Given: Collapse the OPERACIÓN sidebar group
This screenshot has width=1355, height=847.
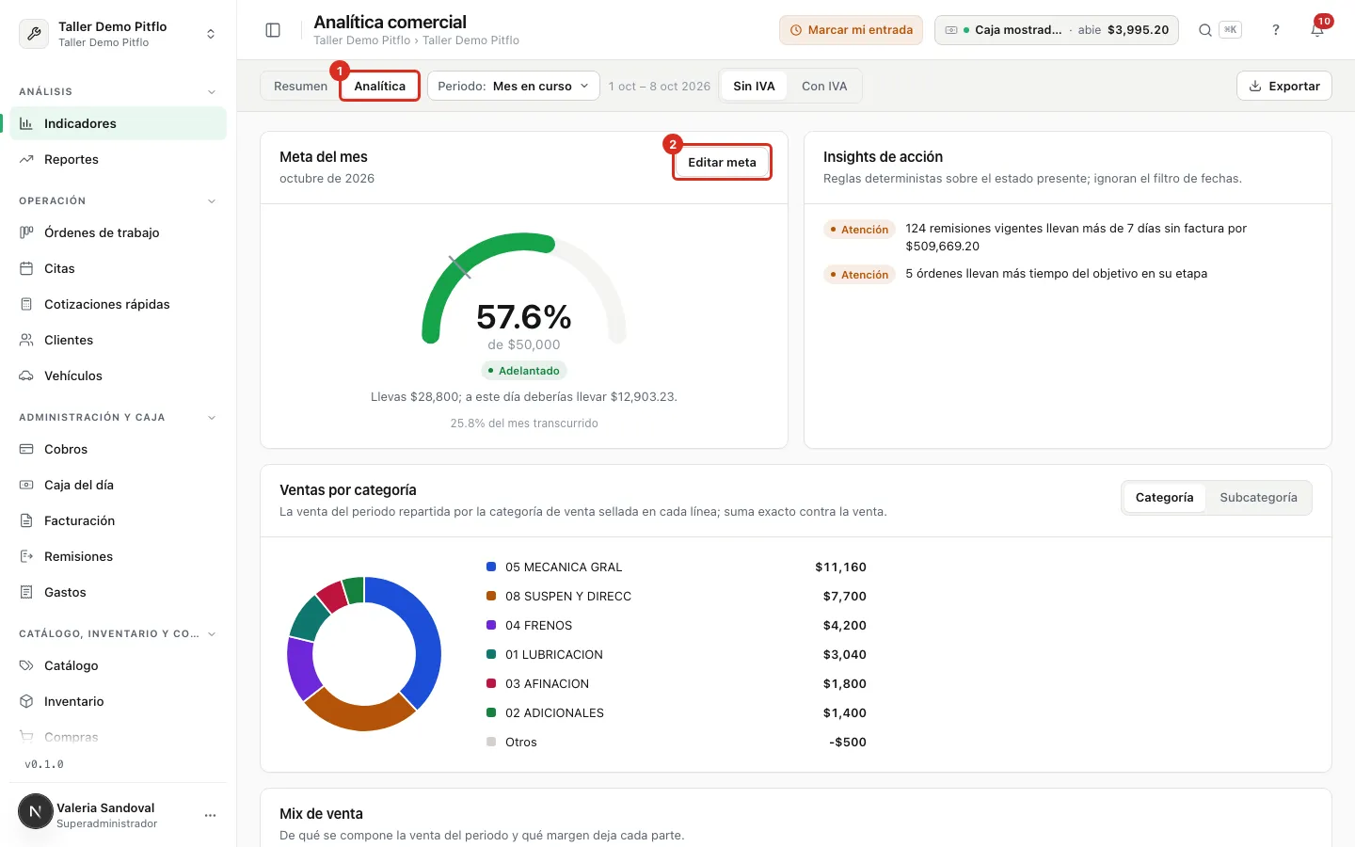Looking at the screenshot, I should tap(119, 200).
